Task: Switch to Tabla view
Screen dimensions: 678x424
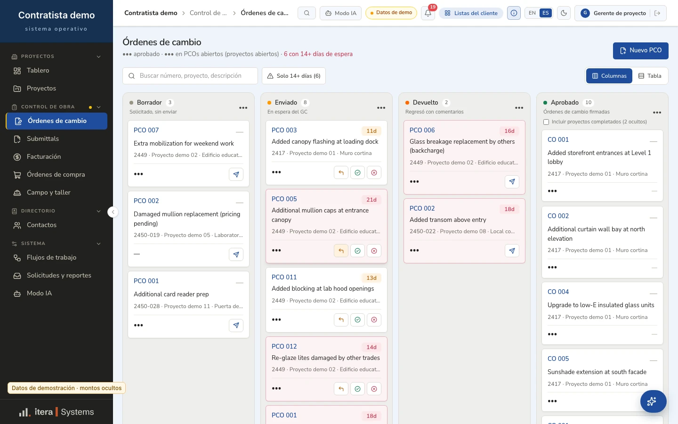Action: 650,76
